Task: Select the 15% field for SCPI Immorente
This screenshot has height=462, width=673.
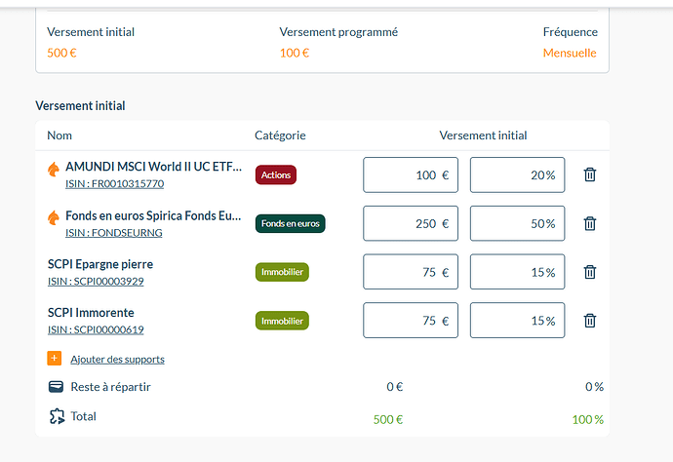Action: tap(517, 321)
